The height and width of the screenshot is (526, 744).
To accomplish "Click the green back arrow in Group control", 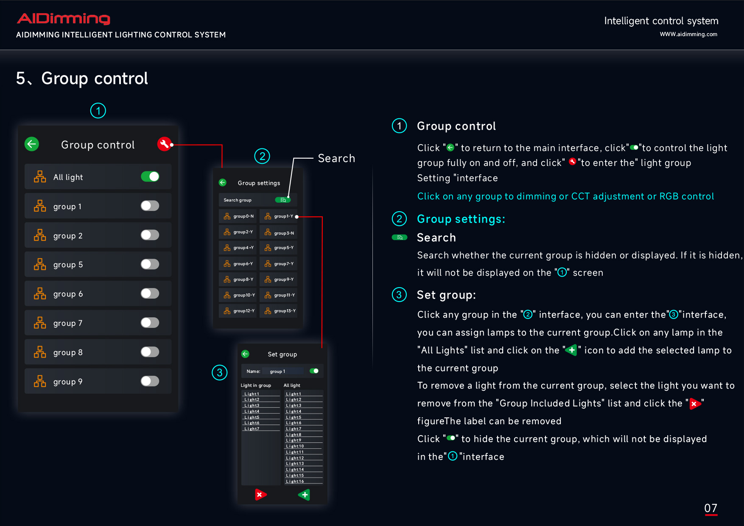I will (32, 144).
